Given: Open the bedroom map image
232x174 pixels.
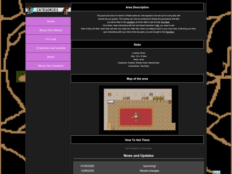Looking at the screenshot, I should click(x=139, y=110).
